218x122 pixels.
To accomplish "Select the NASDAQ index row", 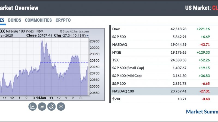I will click(x=164, y=45).
